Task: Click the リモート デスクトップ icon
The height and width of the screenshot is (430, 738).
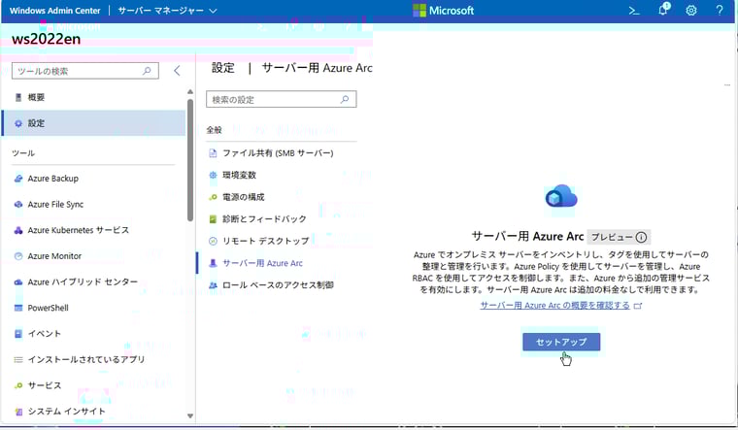Action: [213, 242]
